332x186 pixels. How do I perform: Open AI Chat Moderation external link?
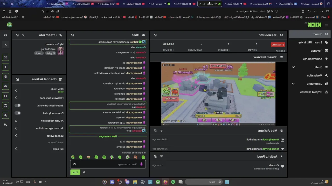coord(16,121)
